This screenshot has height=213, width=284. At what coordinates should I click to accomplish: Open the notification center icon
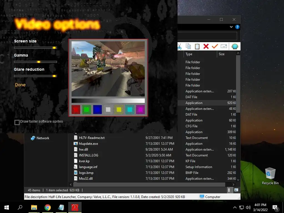(x=275, y=207)
